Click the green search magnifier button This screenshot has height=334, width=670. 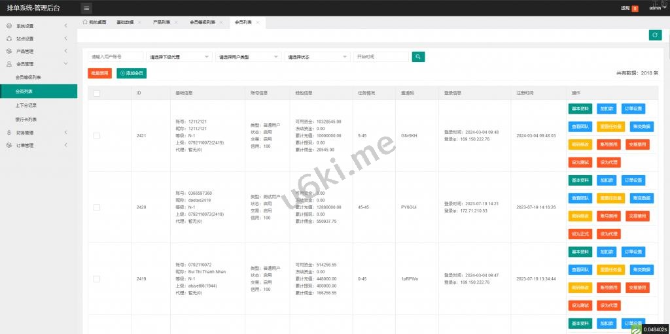point(419,57)
